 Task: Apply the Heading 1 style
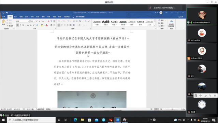click(106, 23)
